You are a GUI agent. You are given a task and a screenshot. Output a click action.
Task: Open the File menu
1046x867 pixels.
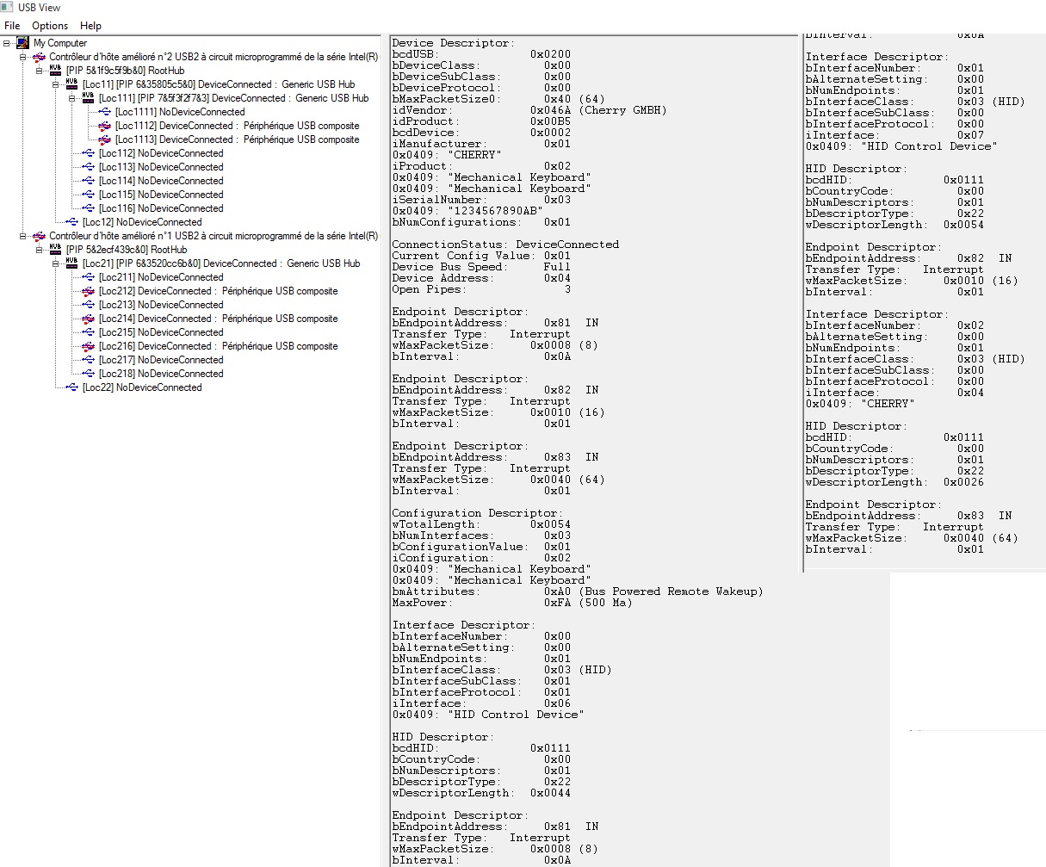tap(12, 26)
